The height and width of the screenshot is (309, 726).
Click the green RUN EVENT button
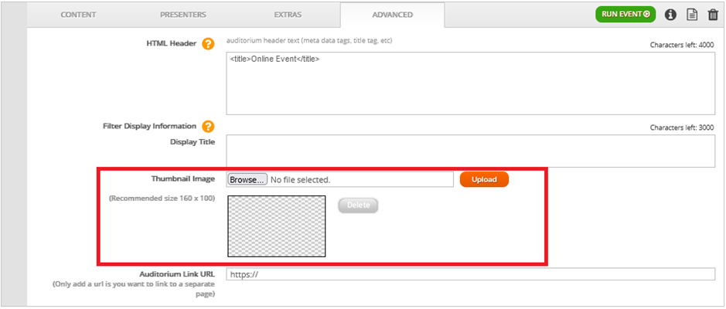(x=625, y=15)
